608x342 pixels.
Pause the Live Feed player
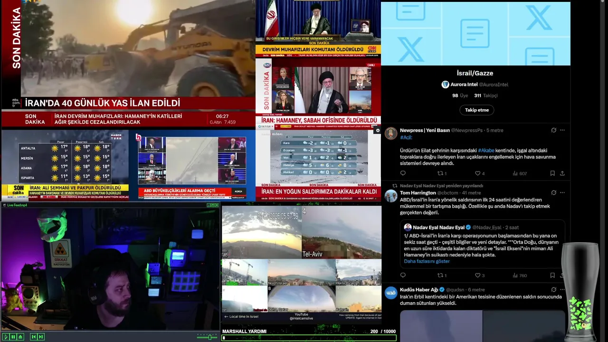13,337
